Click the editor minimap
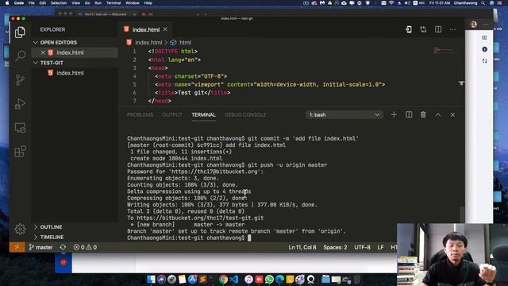Viewport: 508px width, 286px height. tap(444, 51)
